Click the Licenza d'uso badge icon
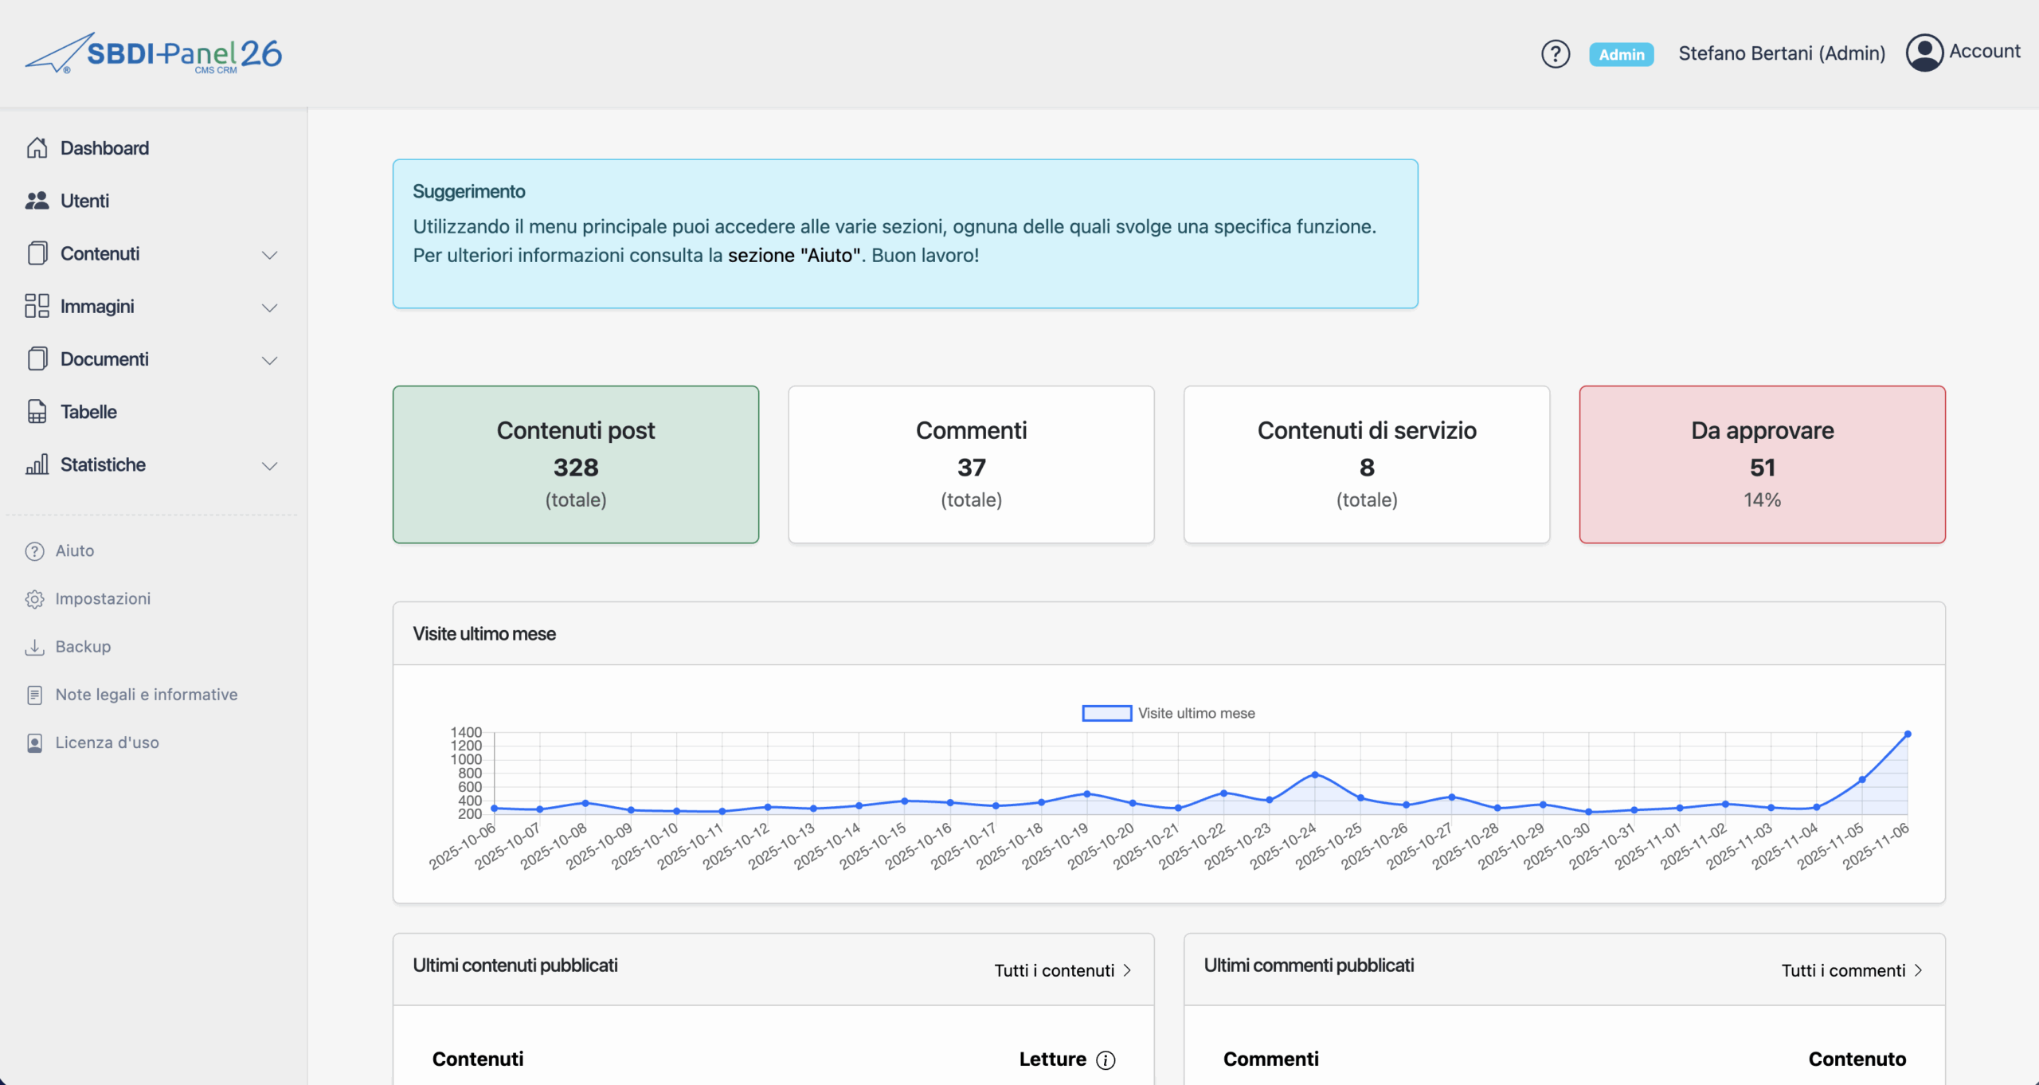 (x=34, y=742)
